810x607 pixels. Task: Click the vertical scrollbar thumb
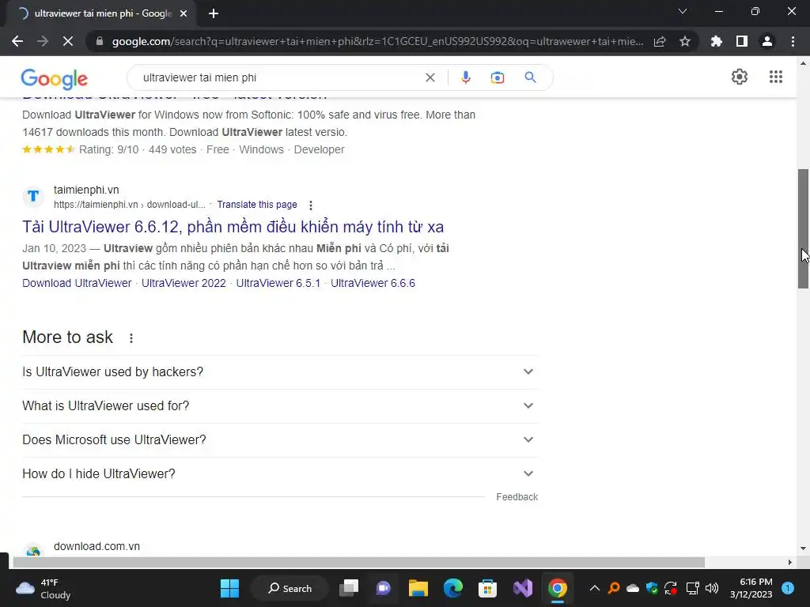[804, 228]
